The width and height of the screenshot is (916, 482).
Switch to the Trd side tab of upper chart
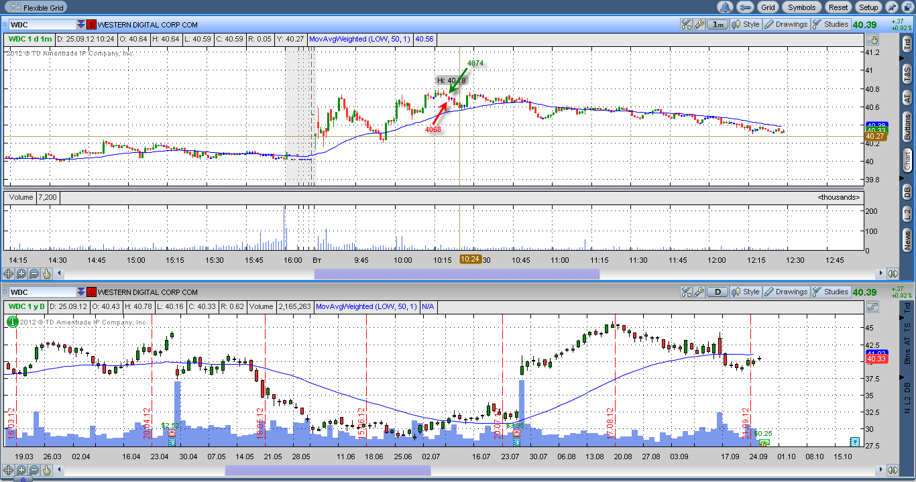pyautogui.click(x=907, y=44)
